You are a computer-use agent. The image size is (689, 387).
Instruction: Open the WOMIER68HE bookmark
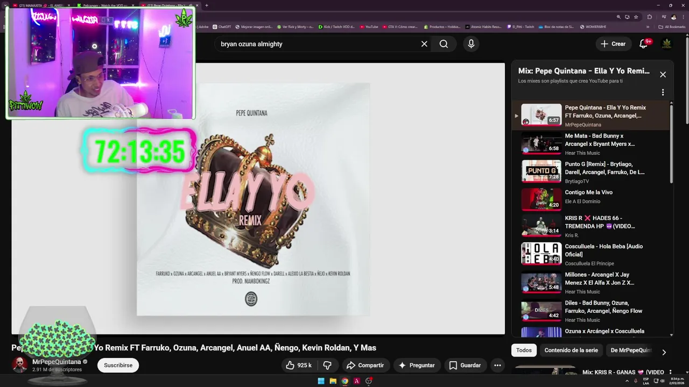(x=593, y=26)
